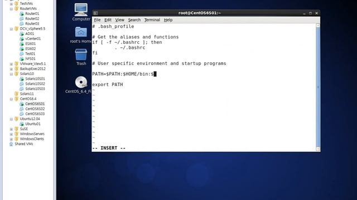
Task: Collapse the Ubuntu12.04 folder
Action: coord(11,119)
